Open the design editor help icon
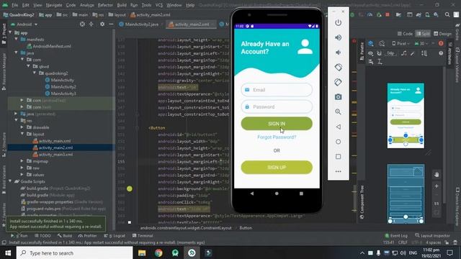The height and width of the screenshot is (259, 461). (441, 53)
